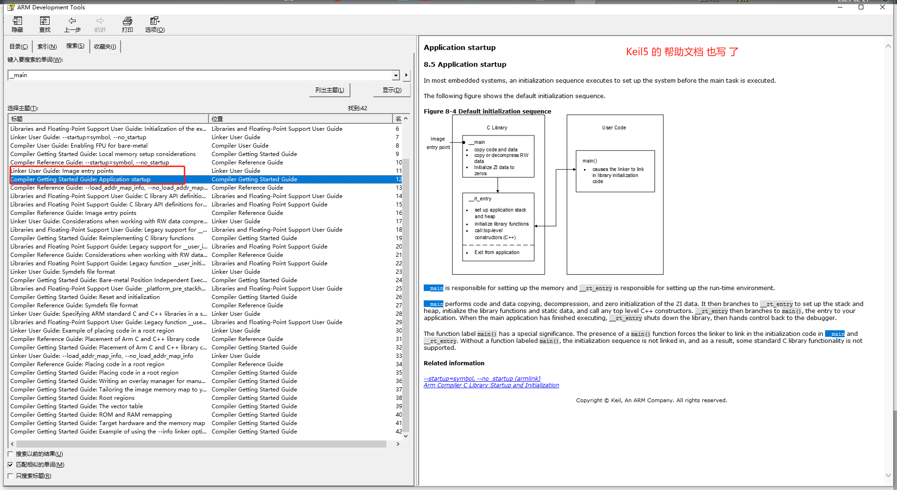This screenshot has height=490, width=897.
Task: Click the '8.5 Application startup' heading
Action: 465,64
